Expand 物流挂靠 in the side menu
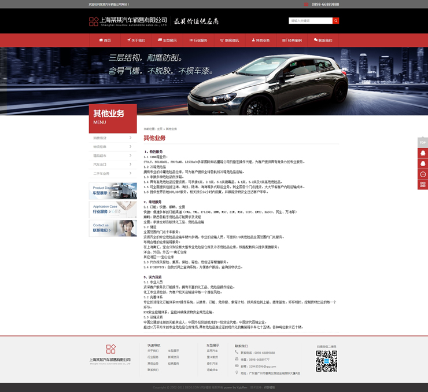Image resolution: width=428 pixels, height=392 pixels. click(113, 147)
